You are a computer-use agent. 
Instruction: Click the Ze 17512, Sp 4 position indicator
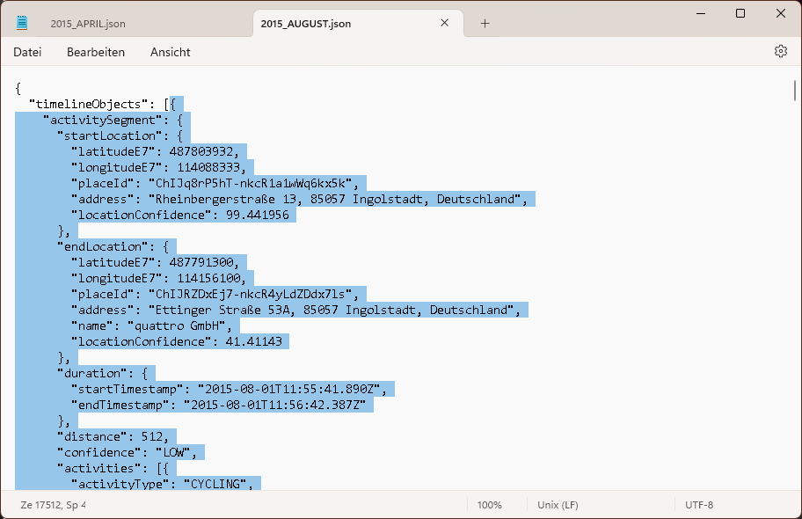(54, 505)
